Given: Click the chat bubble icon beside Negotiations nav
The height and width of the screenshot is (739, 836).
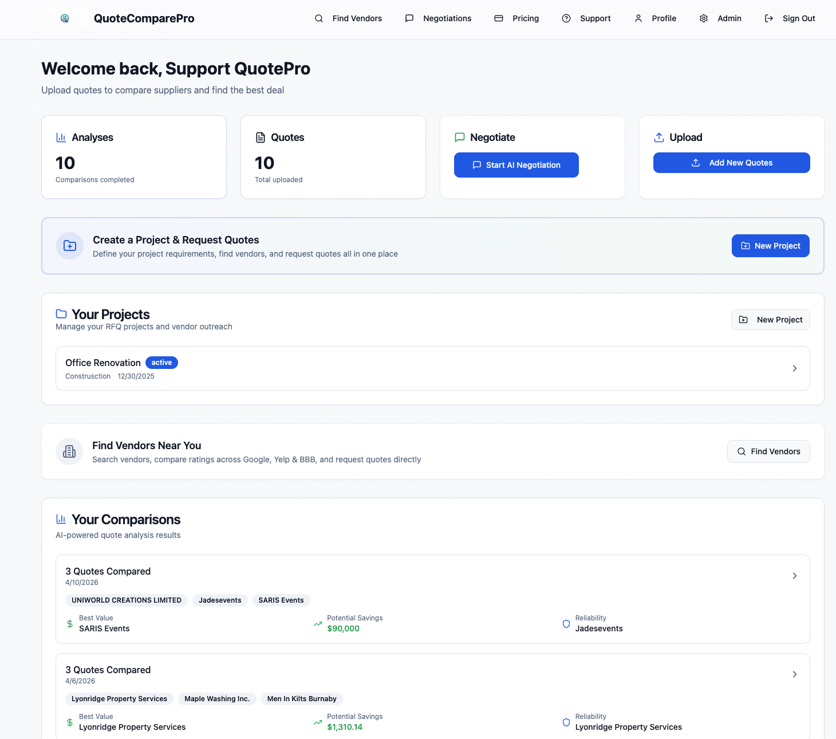Looking at the screenshot, I should (409, 18).
